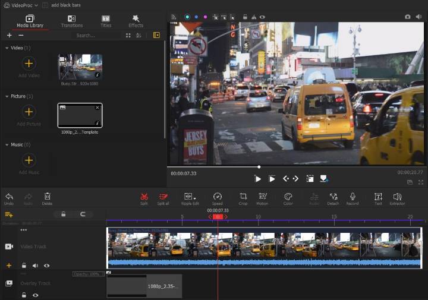The width and height of the screenshot is (428, 300).
Task: Collapse the Video section in media library
Action: coord(7,48)
